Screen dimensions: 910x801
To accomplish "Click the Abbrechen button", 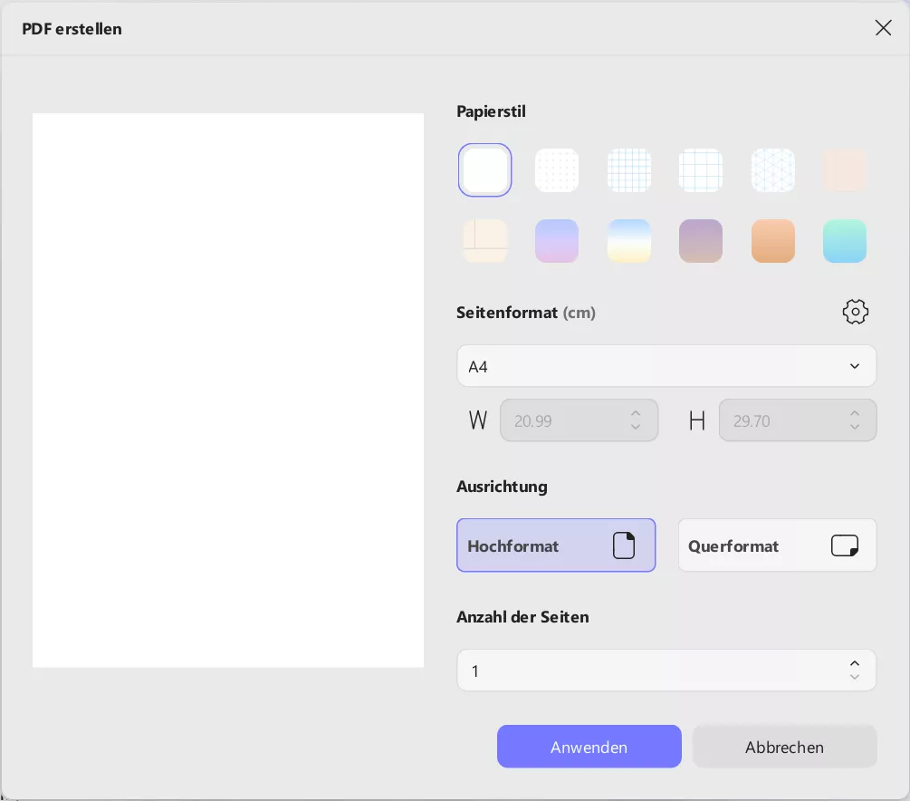I will pos(784,747).
